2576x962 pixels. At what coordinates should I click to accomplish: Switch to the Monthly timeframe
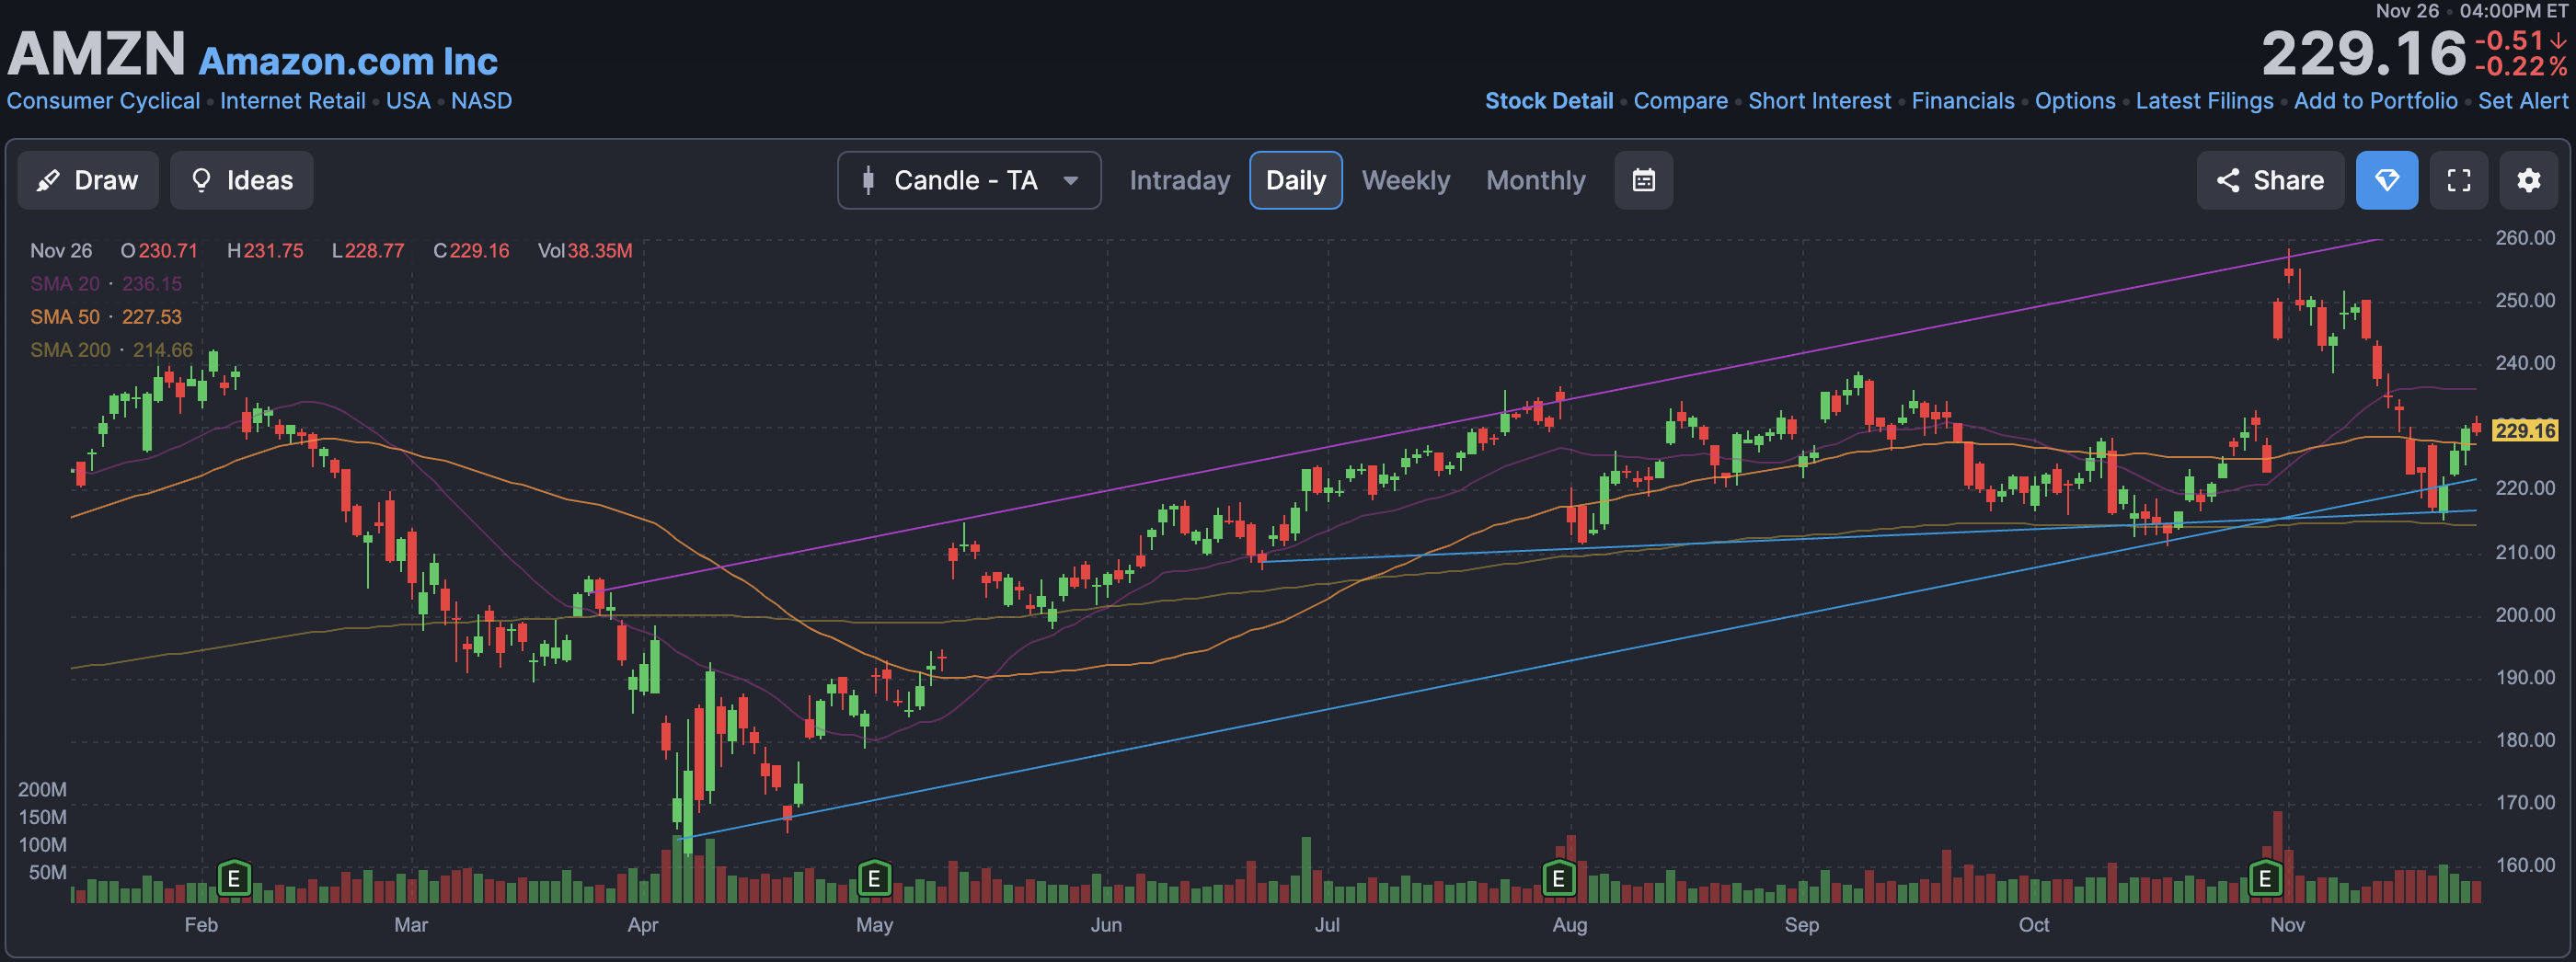tap(1535, 180)
